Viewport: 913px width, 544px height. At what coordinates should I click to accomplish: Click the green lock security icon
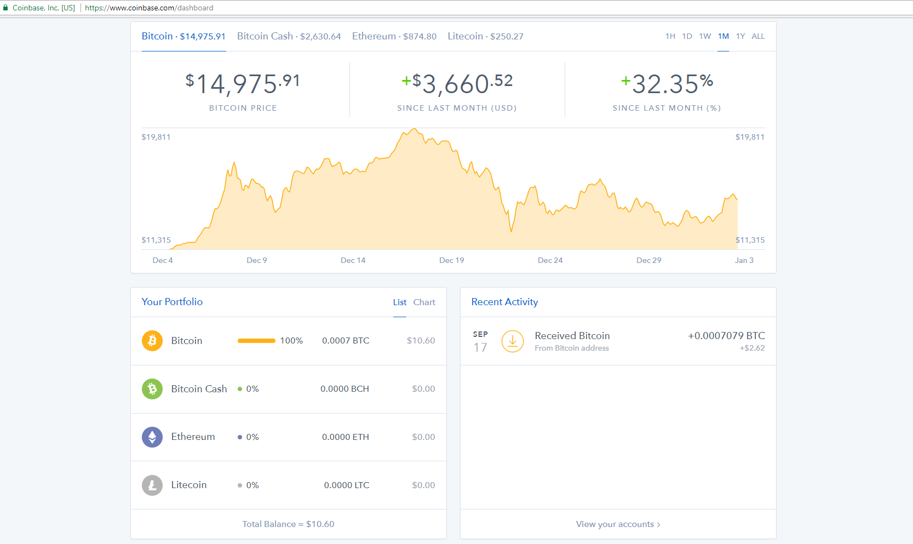5,8
